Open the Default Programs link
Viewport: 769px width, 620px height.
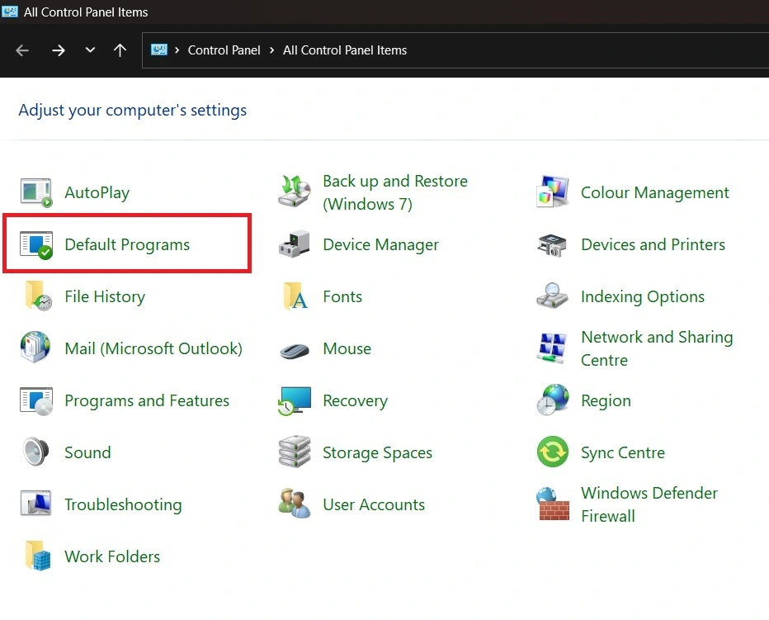127,244
